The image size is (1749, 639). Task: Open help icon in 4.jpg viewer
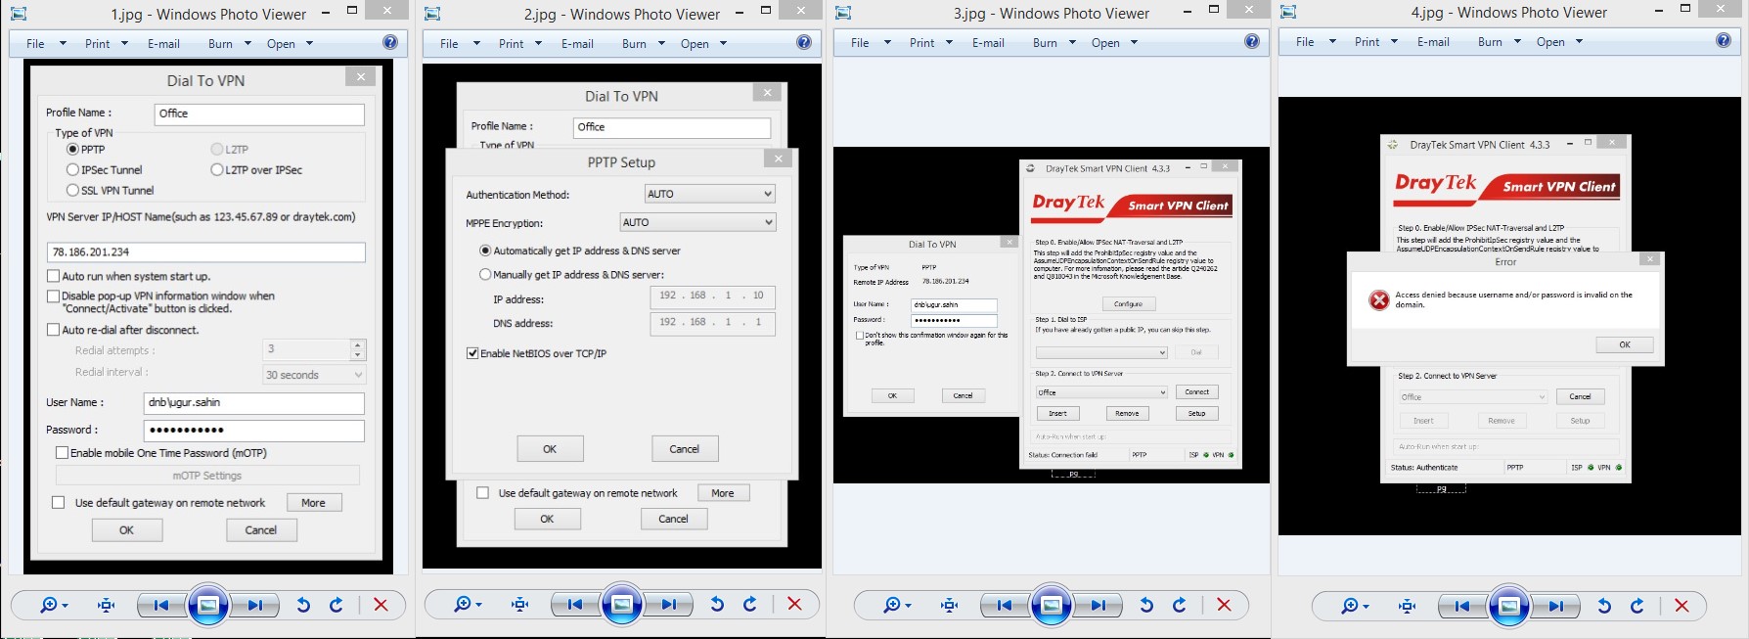click(x=1723, y=41)
